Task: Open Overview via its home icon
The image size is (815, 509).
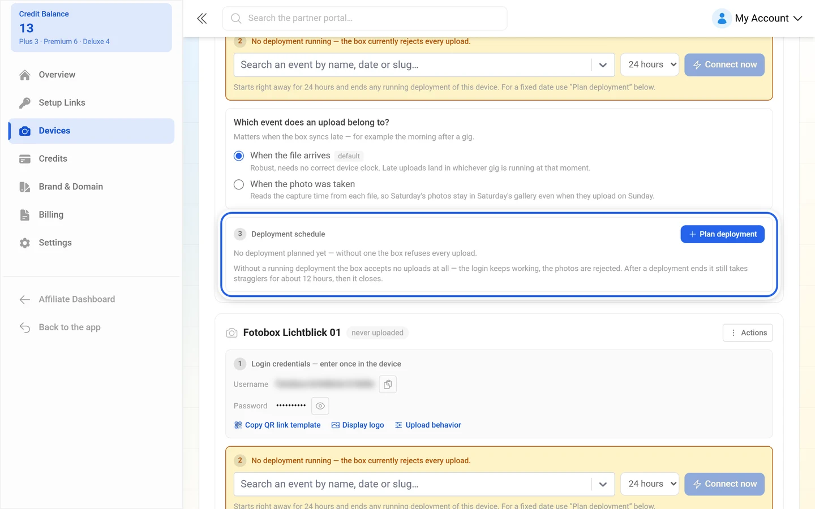Action: (25, 75)
